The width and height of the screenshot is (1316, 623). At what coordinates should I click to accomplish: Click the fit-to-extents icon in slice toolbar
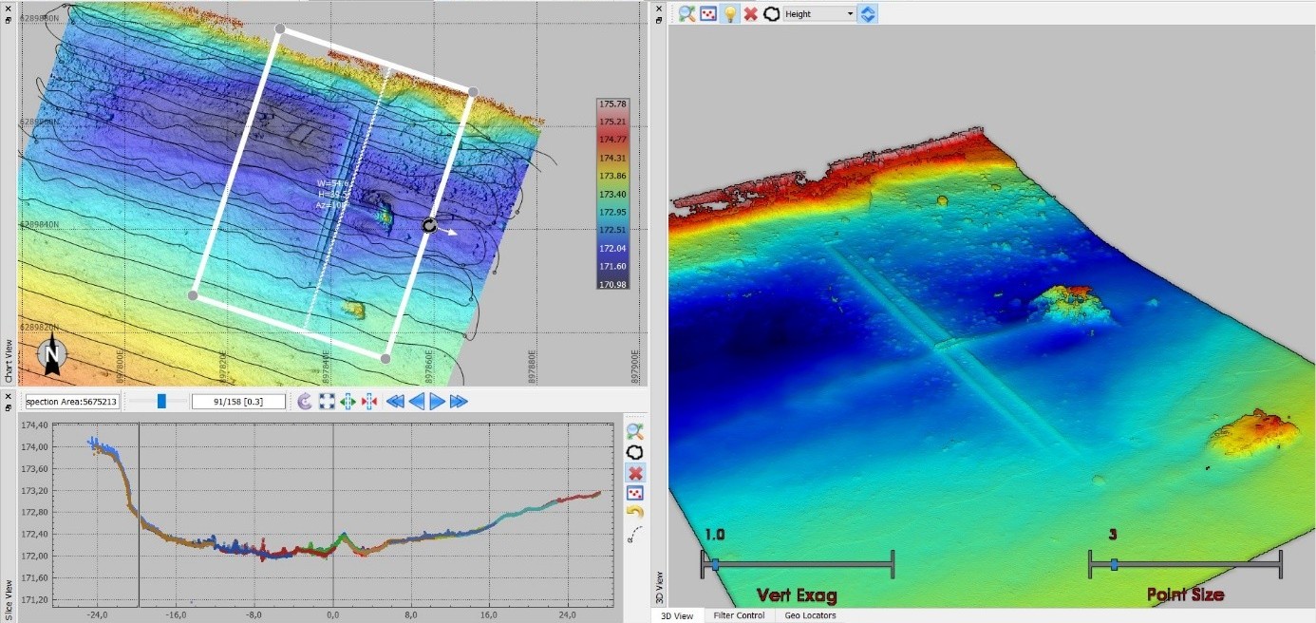click(327, 402)
